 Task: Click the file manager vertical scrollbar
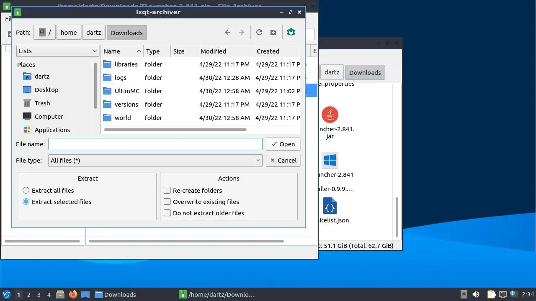pos(397,217)
